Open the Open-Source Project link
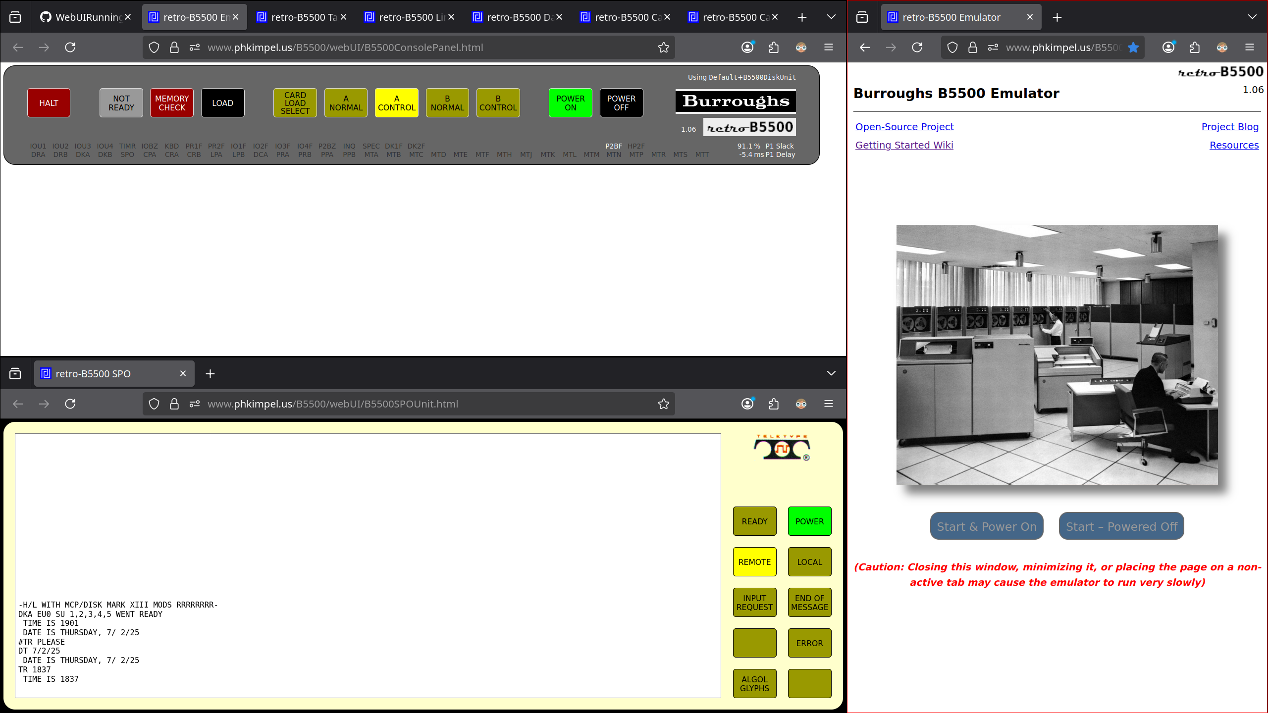1268x713 pixels. click(x=904, y=127)
